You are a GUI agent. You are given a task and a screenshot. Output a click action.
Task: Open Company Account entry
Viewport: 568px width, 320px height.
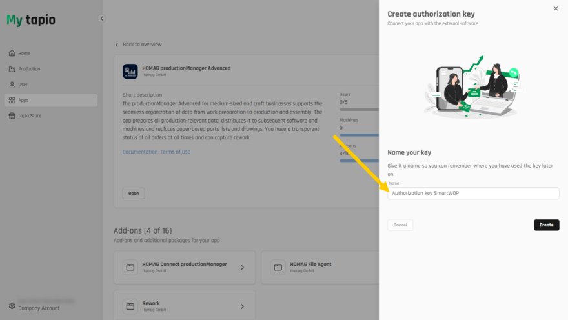pyautogui.click(x=39, y=308)
